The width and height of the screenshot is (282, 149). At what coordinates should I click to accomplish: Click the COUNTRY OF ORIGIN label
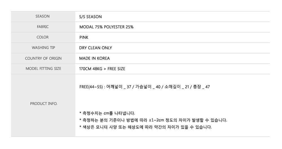pyautogui.click(x=43, y=58)
